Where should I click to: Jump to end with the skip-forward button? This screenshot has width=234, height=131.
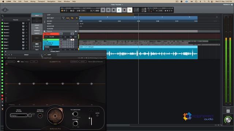tap(108, 10)
